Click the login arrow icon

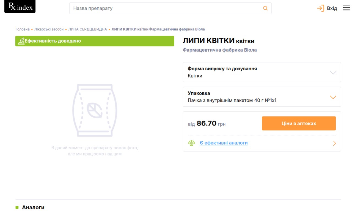[320, 8]
